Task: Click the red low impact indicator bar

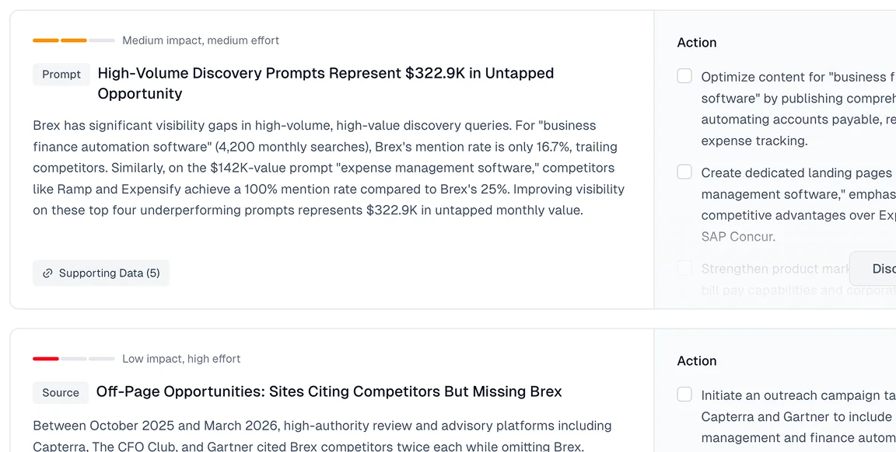Action: (46, 359)
